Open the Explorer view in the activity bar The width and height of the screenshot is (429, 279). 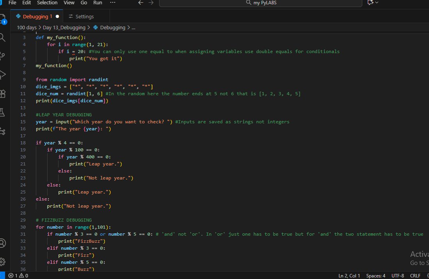pos(2,19)
